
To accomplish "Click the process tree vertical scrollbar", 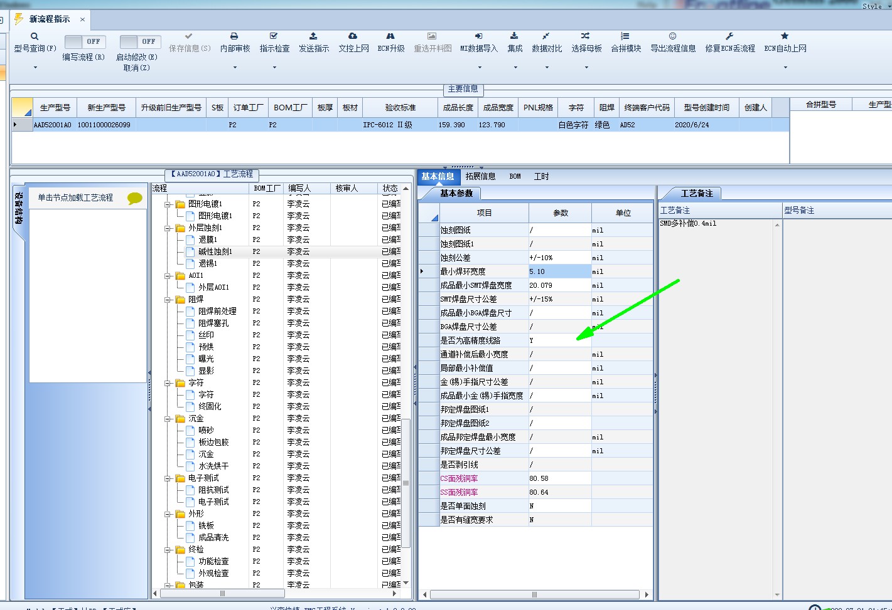I will coord(406,483).
